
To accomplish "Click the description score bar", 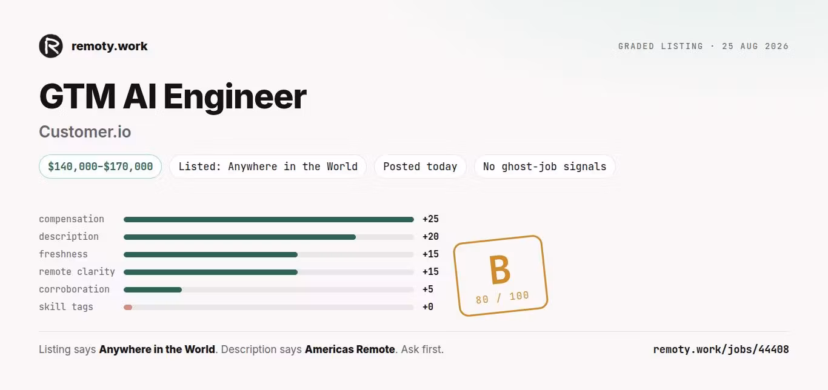I will point(269,237).
